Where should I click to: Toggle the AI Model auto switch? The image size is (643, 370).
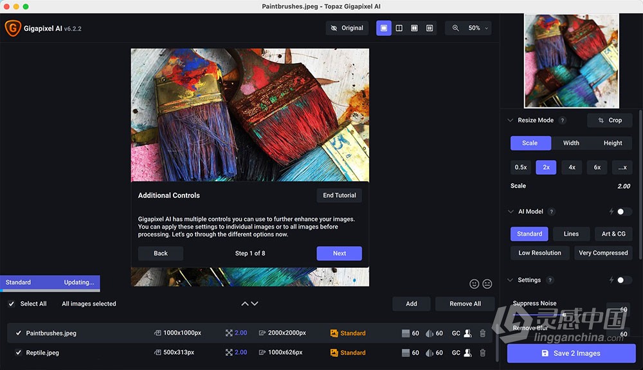coord(624,211)
